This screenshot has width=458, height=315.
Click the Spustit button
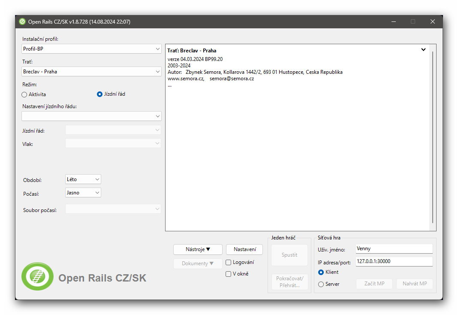click(x=289, y=255)
